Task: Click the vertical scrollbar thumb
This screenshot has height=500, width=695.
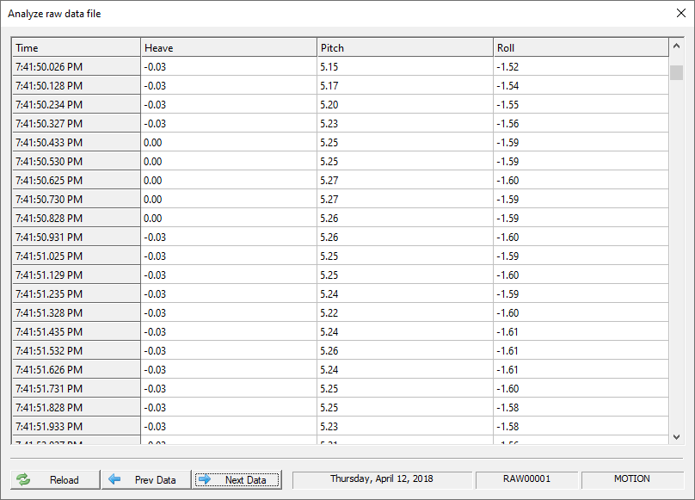Action: pyautogui.click(x=676, y=72)
